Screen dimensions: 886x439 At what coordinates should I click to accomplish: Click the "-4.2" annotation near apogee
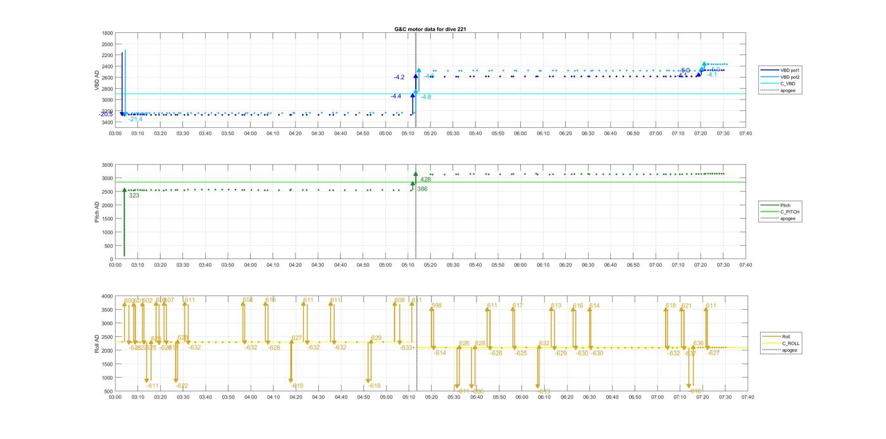pos(399,77)
